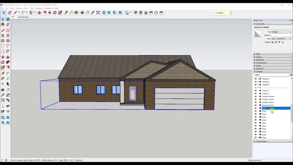Choose the Line pencil tool in top toolbar

click(x=15, y=13)
